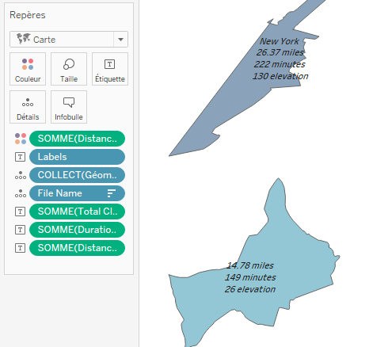Click color icon beside SOMME(Distanc.. pill
This screenshot has width=392, height=347.
coord(21,139)
